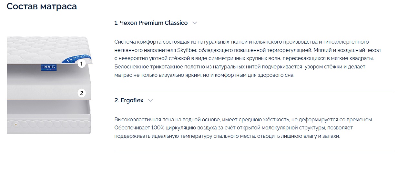Click the number 2 marker on mattress
408x172 pixels.
point(82,93)
